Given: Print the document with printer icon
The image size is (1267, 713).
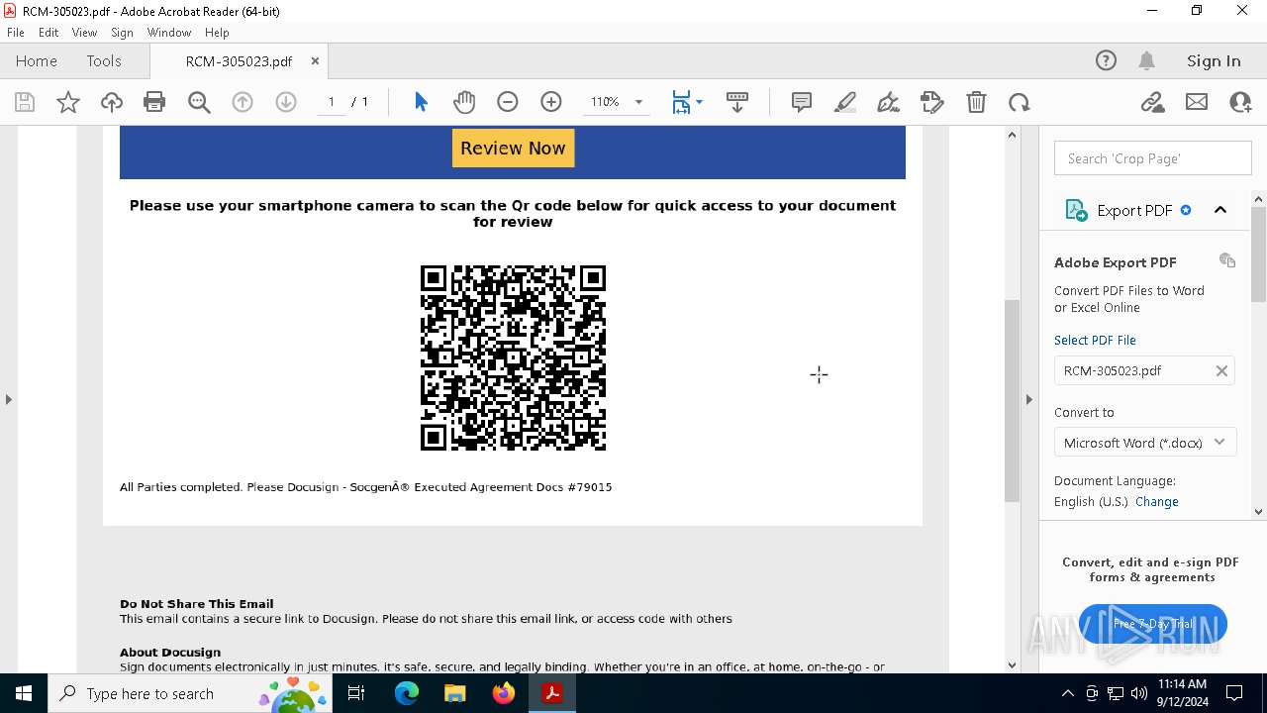Looking at the screenshot, I should [x=154, y=102].
